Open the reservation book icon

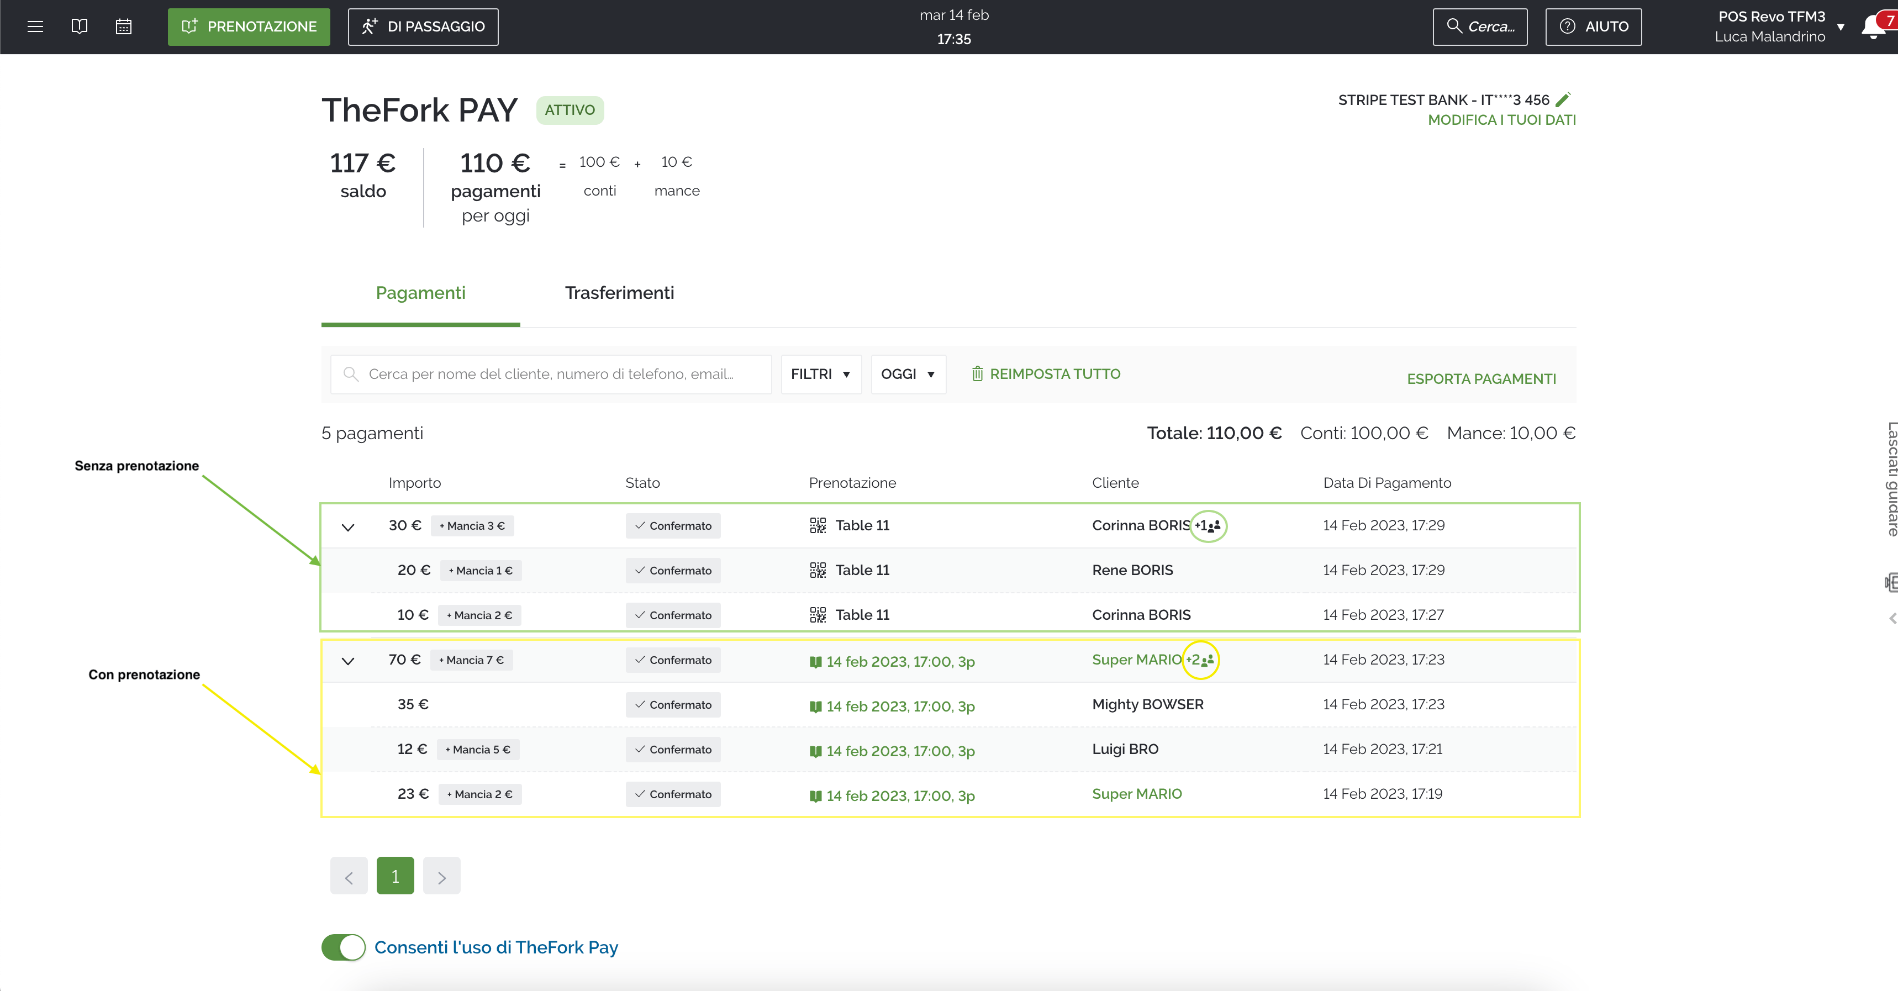pyautogui.click(x=80, y=27)
